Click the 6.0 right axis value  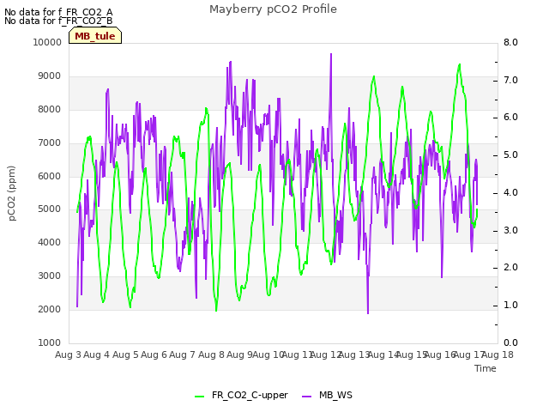click(510, 117)
